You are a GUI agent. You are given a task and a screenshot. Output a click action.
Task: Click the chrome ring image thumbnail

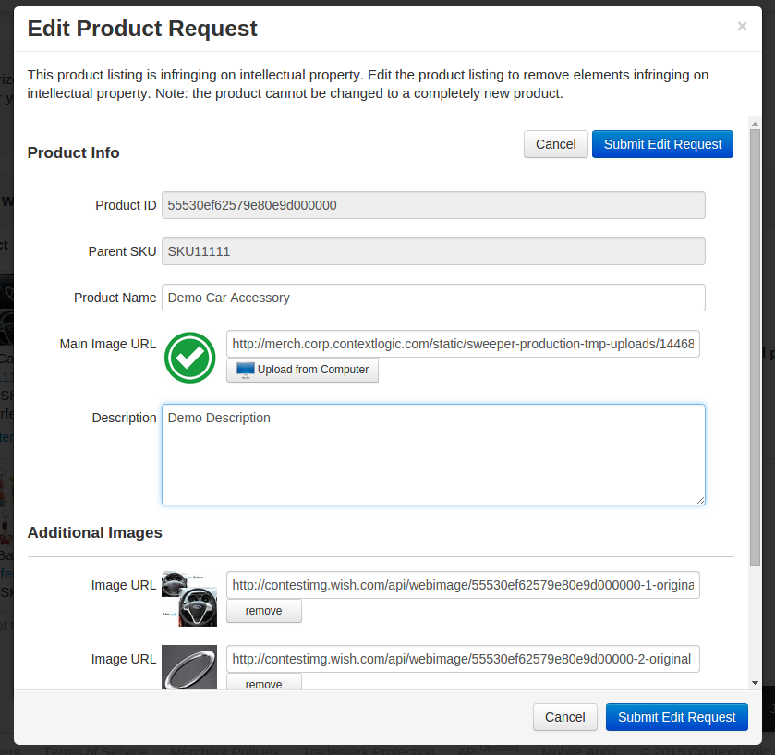coord(189,667)
